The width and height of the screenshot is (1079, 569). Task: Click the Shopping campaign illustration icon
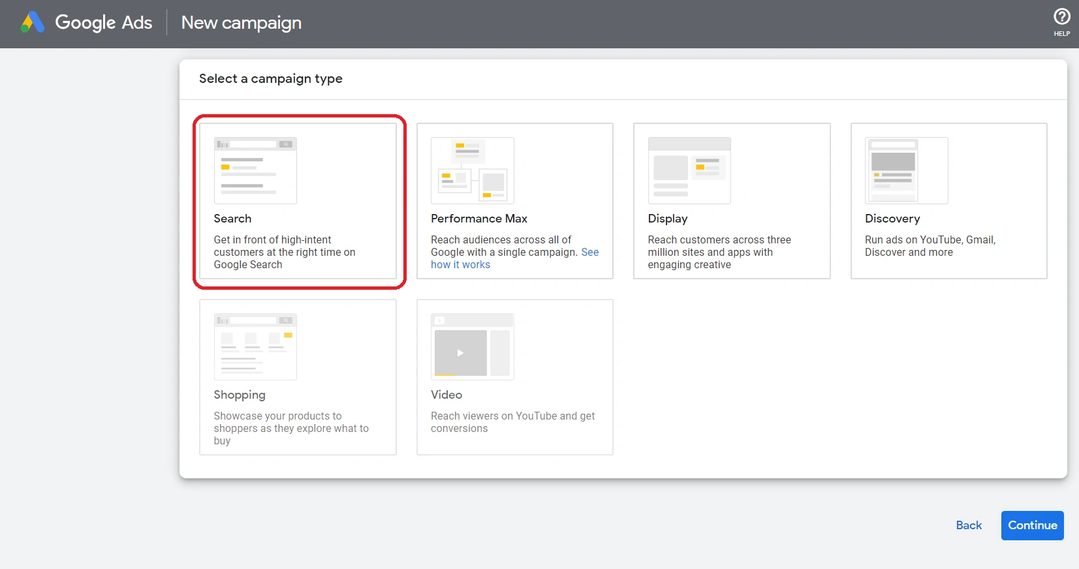click(255, 346)
